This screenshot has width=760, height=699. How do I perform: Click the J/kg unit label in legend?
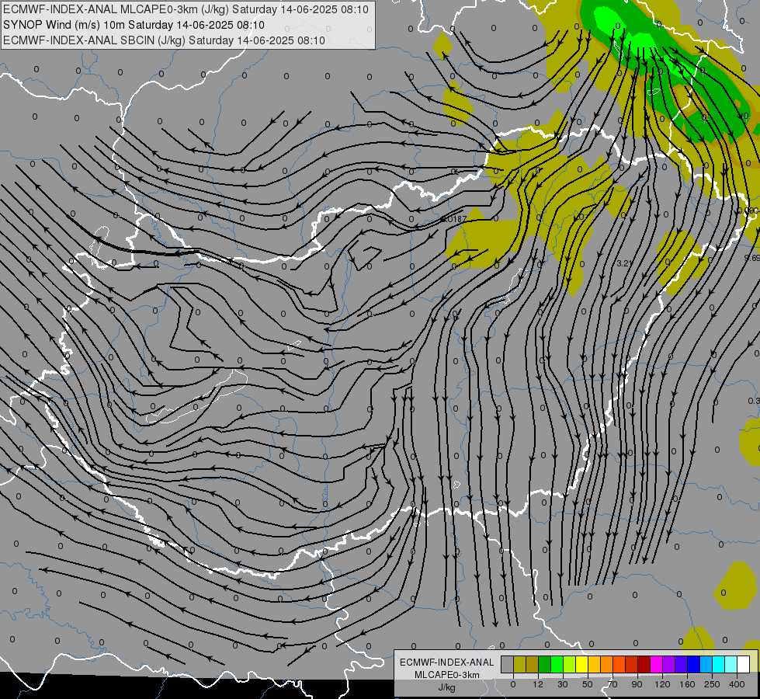(x=447, y=687)
